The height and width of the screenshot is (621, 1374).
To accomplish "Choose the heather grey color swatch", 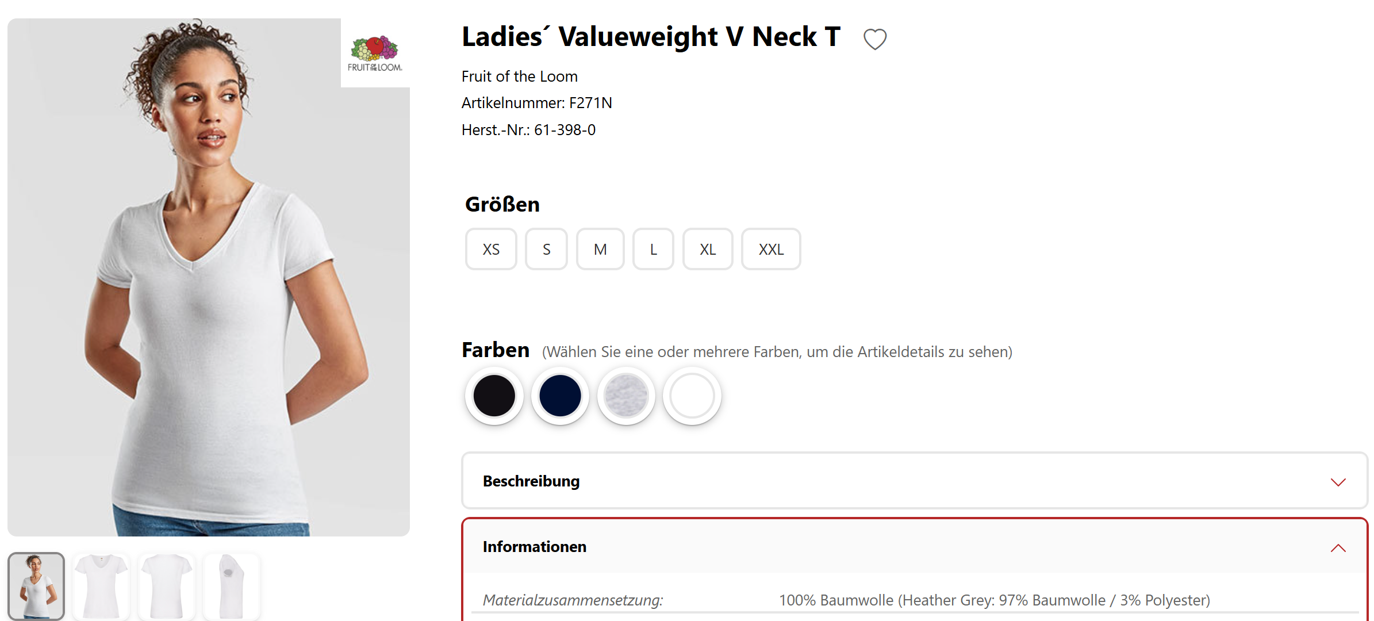I will [626, 396].
